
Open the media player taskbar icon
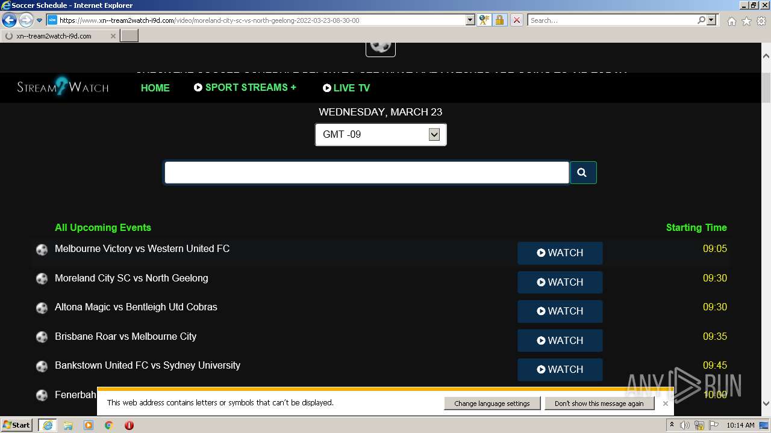click(89, 425)
